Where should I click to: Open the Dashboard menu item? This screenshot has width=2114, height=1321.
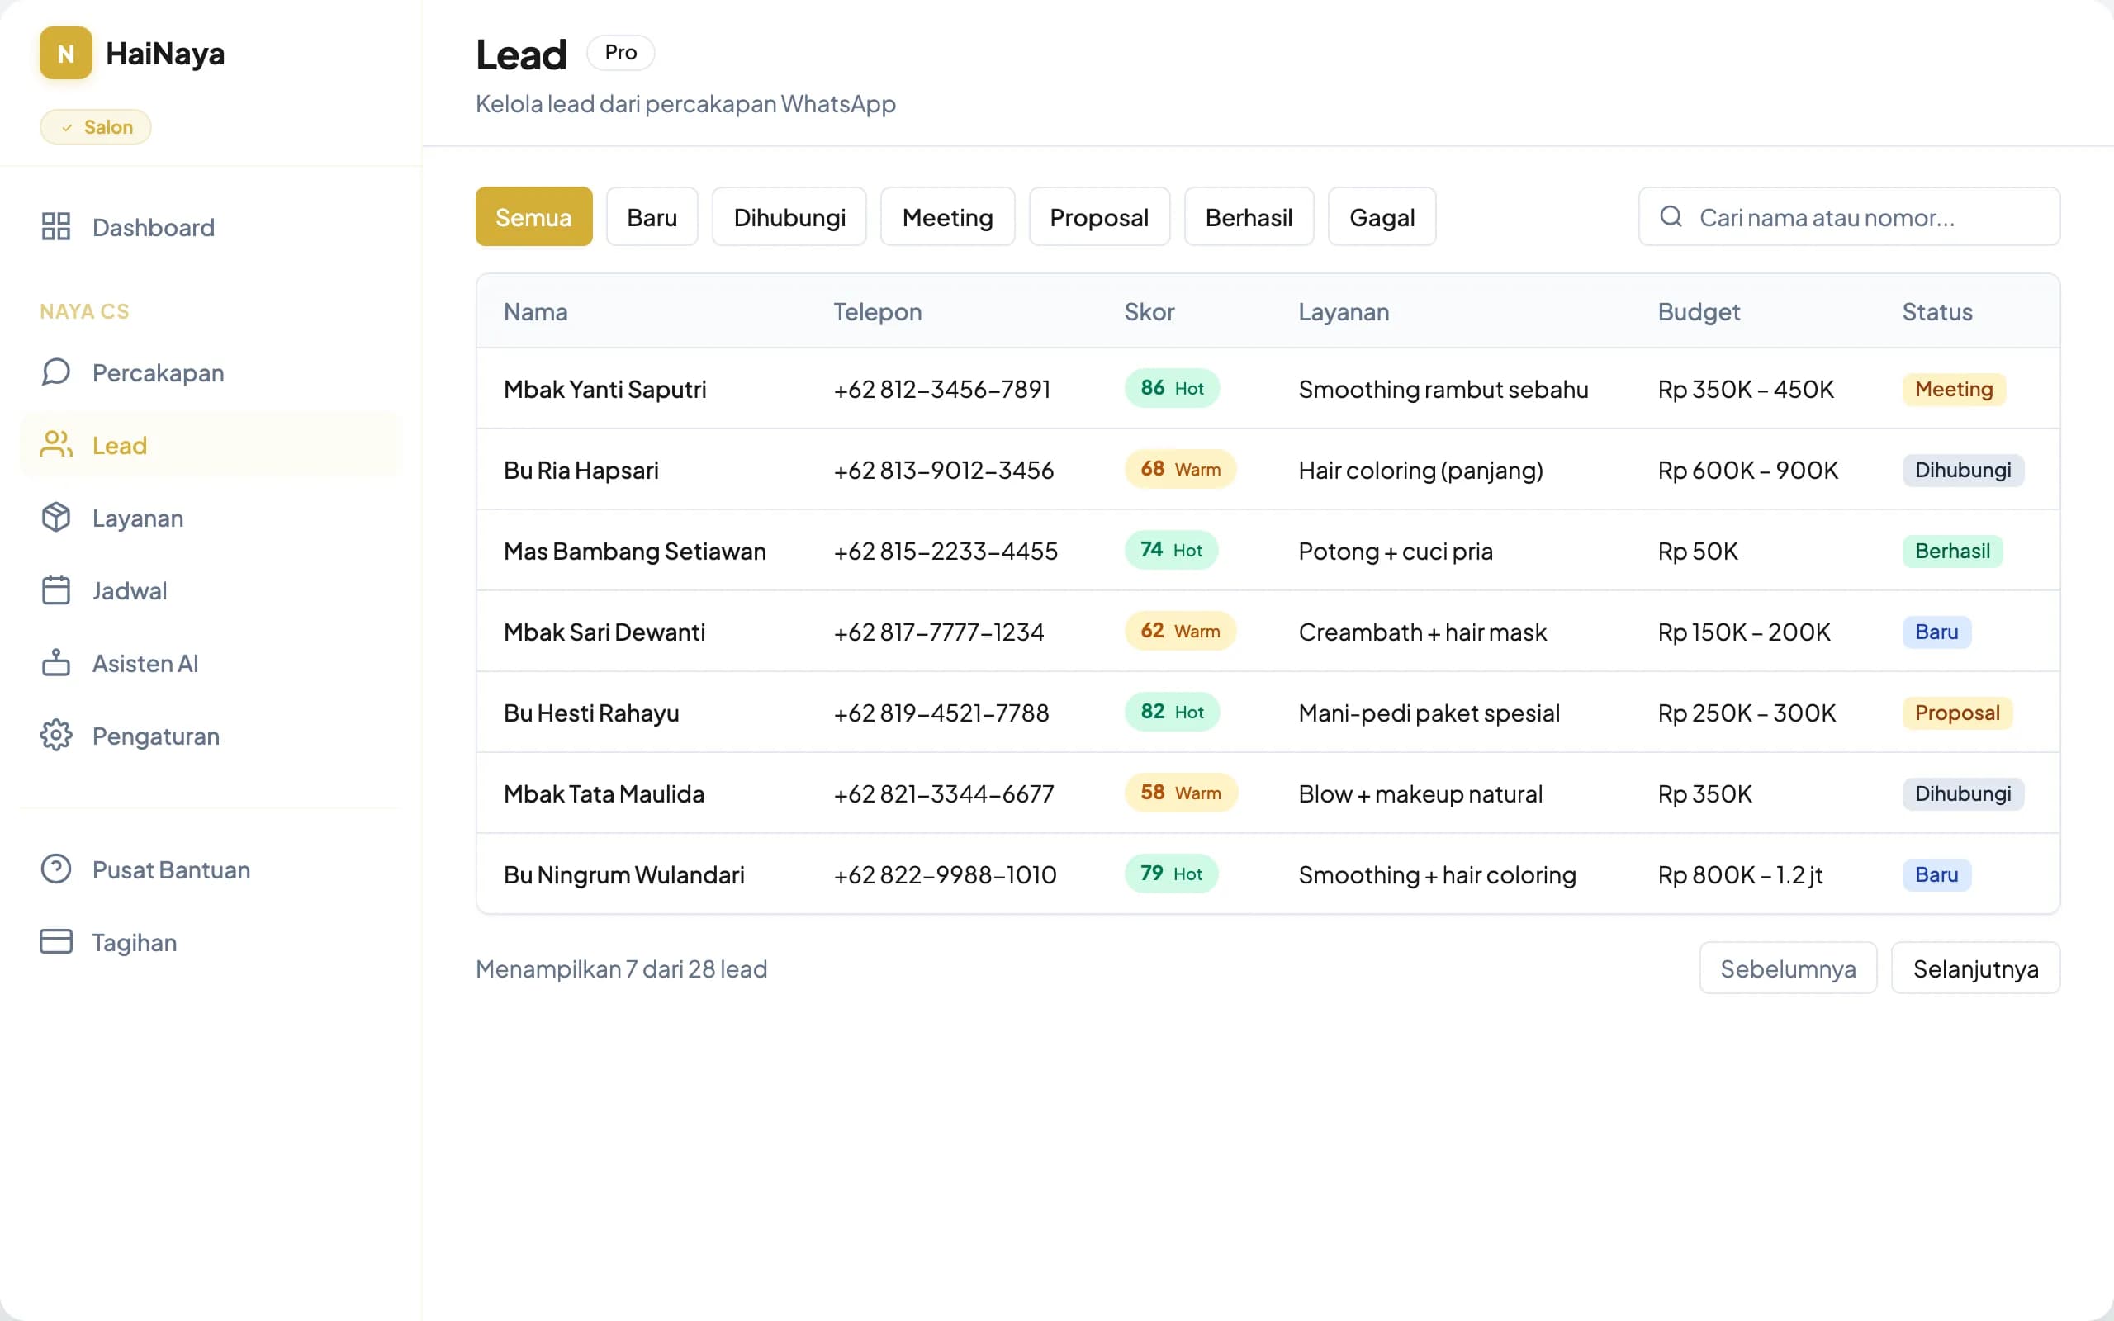pos(210,227)
